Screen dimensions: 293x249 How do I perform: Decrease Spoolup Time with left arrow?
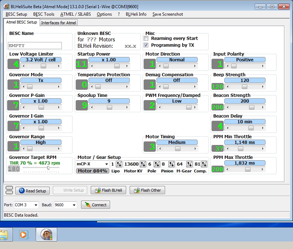[x=91, y=107]
